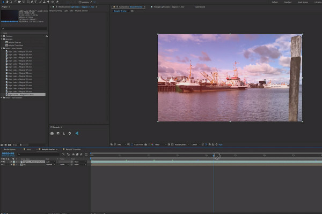
Task: Select the Hand tool in the toolbar
Action: click(7, 2)
